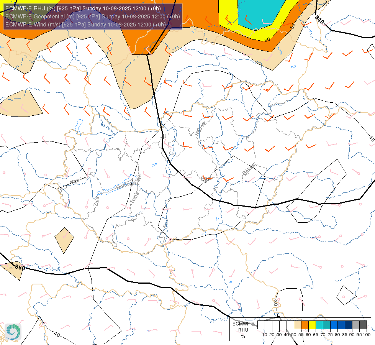The height and width of the screenshot is (345, 375).
Task: Click the Fejér county label
Action: tap(139, 178)
